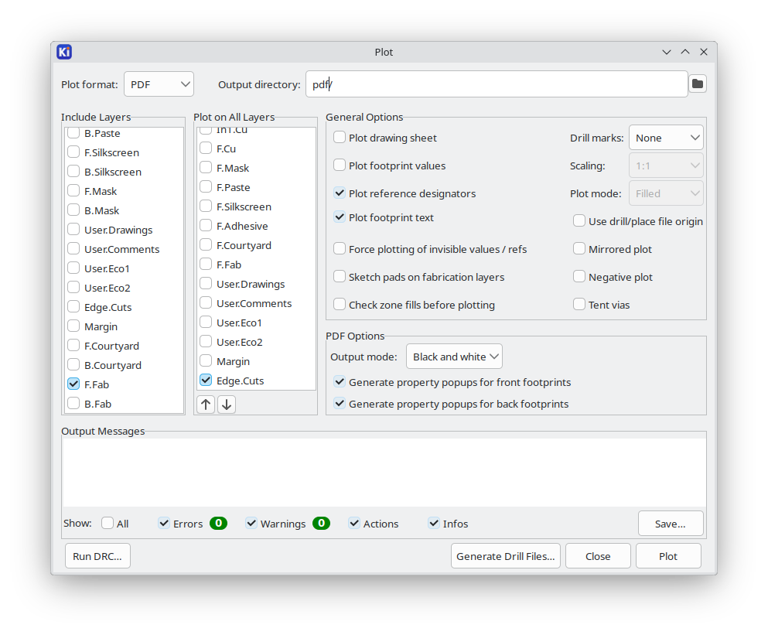Uncheck Plot reference designators
The image size is (768, 635).
coord(340,193)
